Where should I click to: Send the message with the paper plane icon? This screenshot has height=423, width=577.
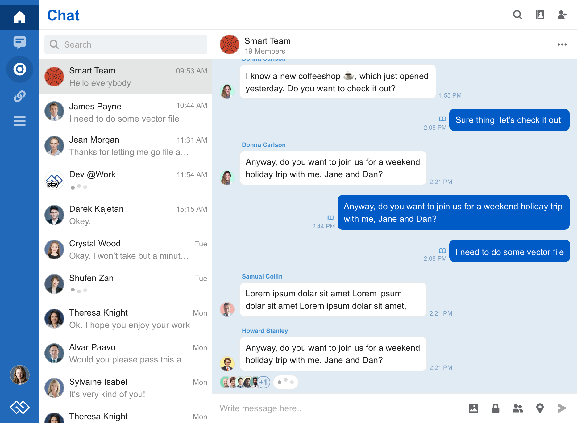coord(562,408)
